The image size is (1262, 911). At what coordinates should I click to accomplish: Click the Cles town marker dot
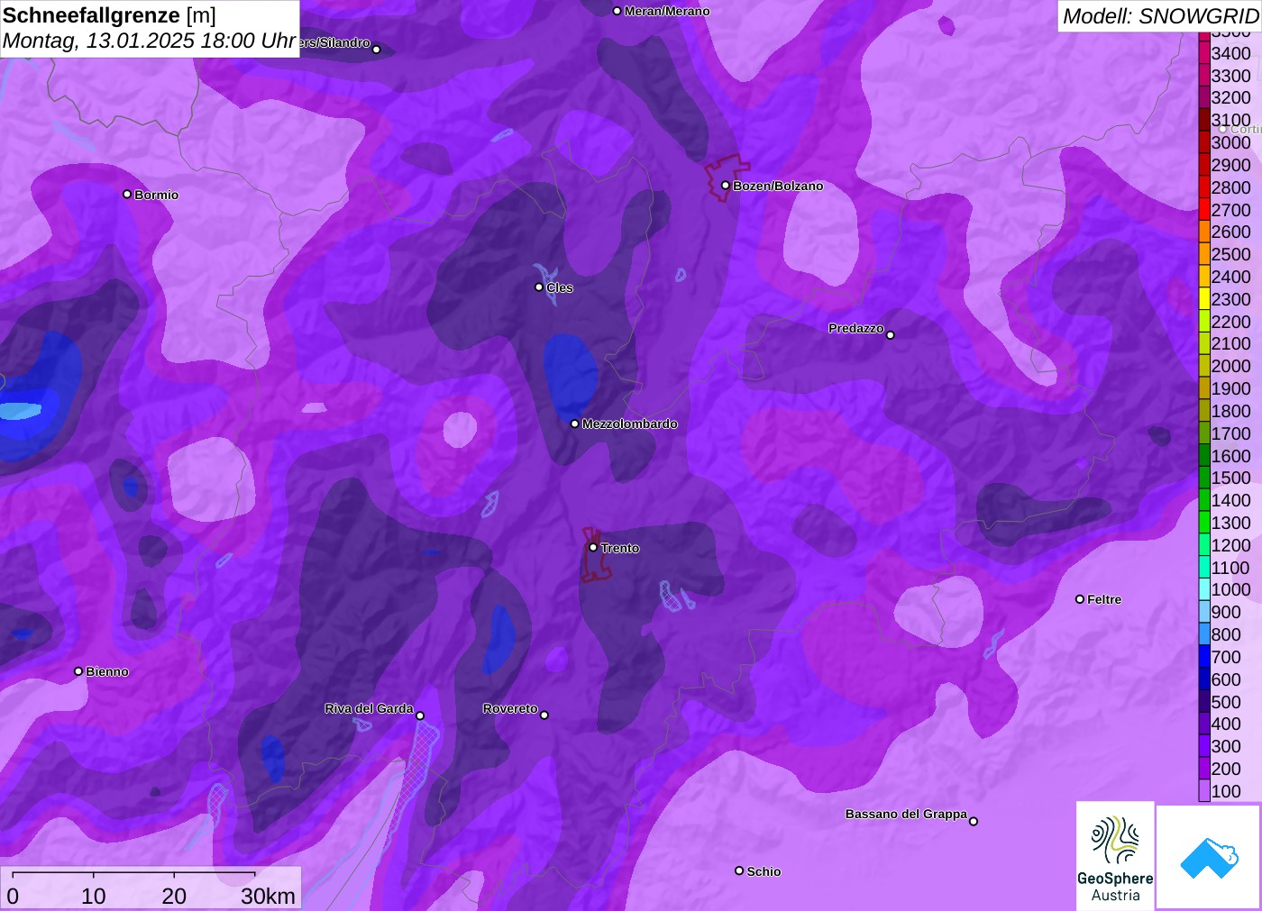click(x=539, y=287)
